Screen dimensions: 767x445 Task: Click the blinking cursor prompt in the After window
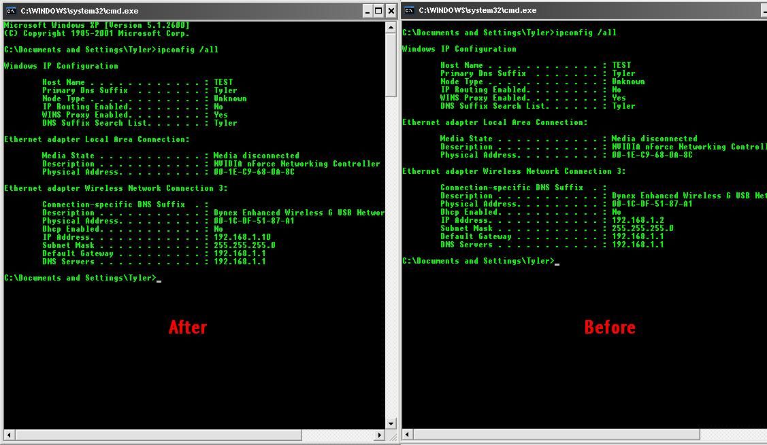[82, 277]
